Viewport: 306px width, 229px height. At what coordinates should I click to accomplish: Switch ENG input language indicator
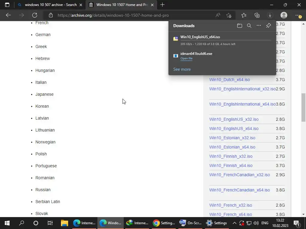(265, 223)
